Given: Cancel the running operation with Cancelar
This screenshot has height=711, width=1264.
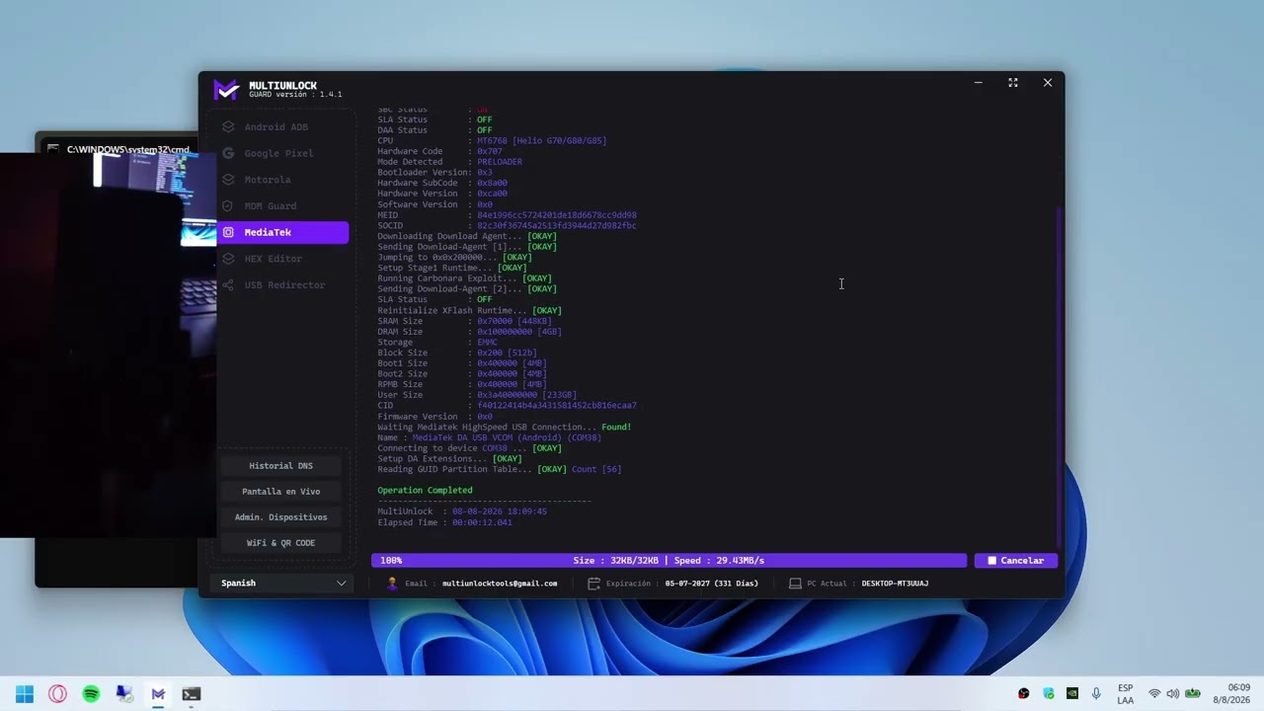Looking at the screenshot, I should 1016,561.
